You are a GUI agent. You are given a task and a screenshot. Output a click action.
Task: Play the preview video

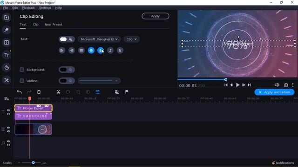237,85
